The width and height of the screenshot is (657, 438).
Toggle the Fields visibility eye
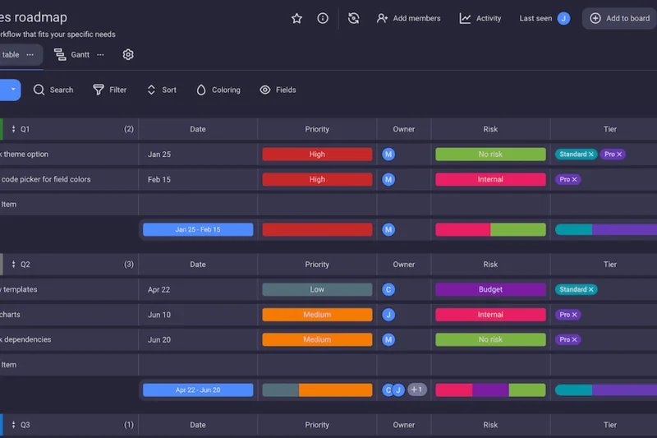(x=265, y=90)
